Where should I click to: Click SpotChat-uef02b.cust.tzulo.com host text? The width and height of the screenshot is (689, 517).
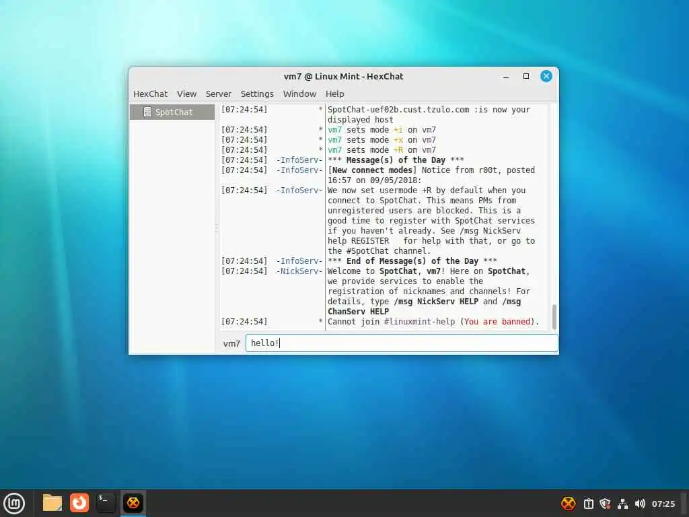pos(398,110)
